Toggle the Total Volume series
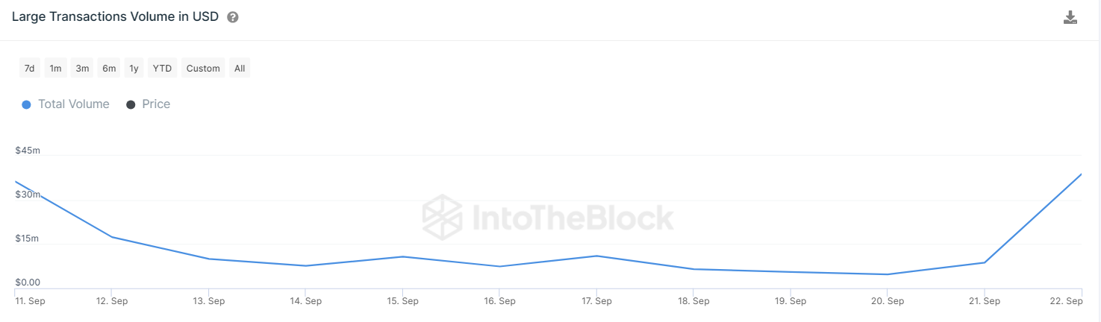The height and width of the screenshot is (322, 1101). [x=73, y=104]
